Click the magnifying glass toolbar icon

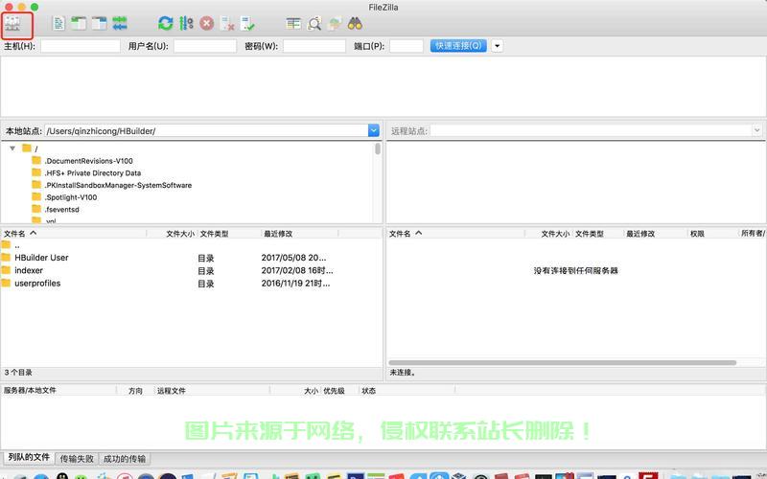[x=314, y=23]
